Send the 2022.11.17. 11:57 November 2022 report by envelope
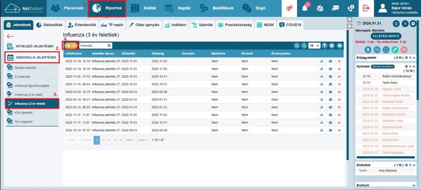Viewport: 421px width, 190px height. coord(330,115)
